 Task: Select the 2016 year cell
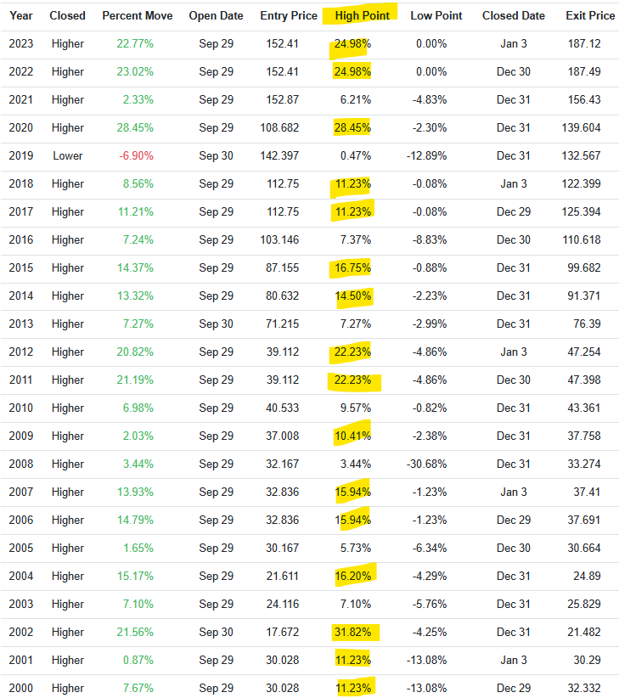[21, 240]
